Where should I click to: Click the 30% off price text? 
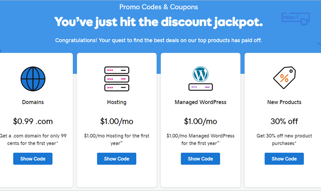[284, 121]
